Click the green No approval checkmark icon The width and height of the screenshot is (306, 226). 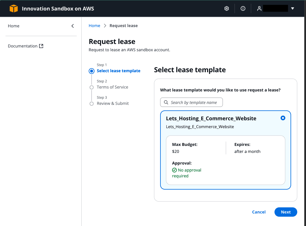pyautogui.click(x=174, y=170)
